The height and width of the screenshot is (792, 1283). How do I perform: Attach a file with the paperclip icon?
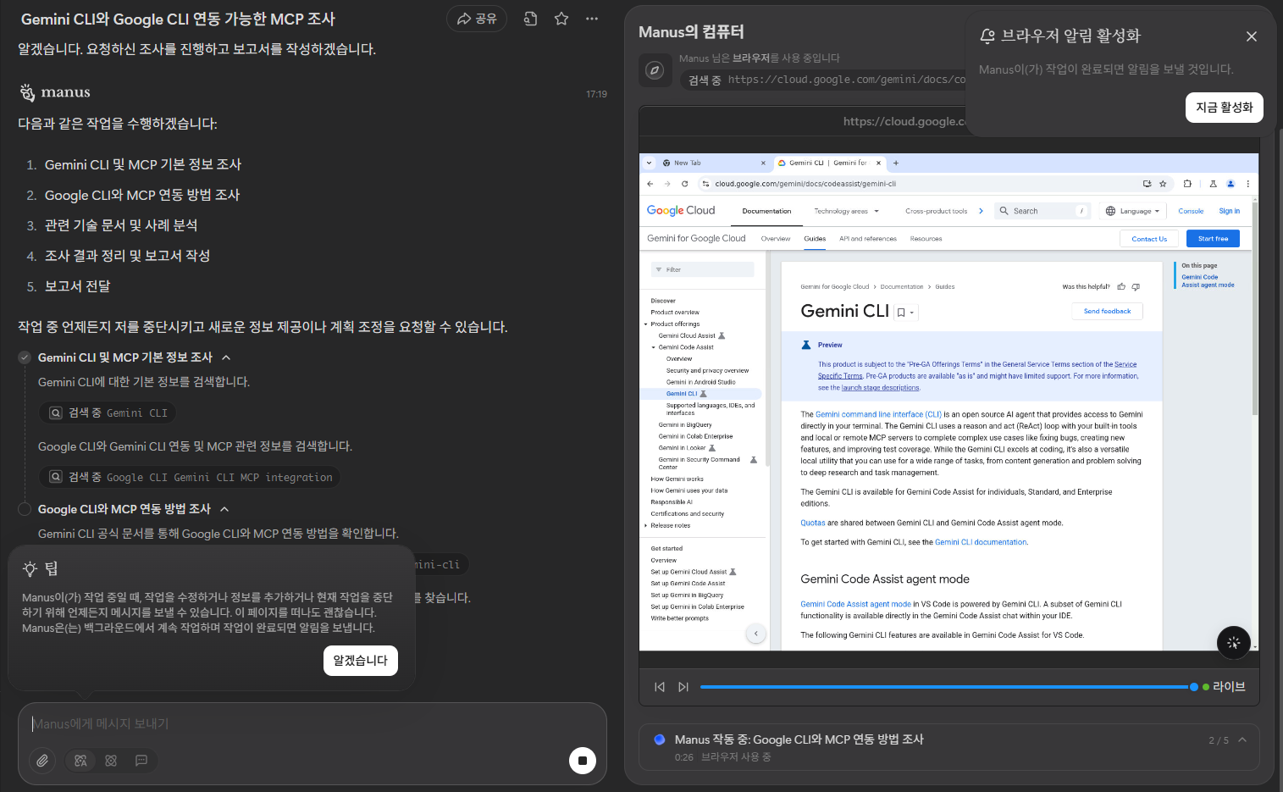(42, 761)
